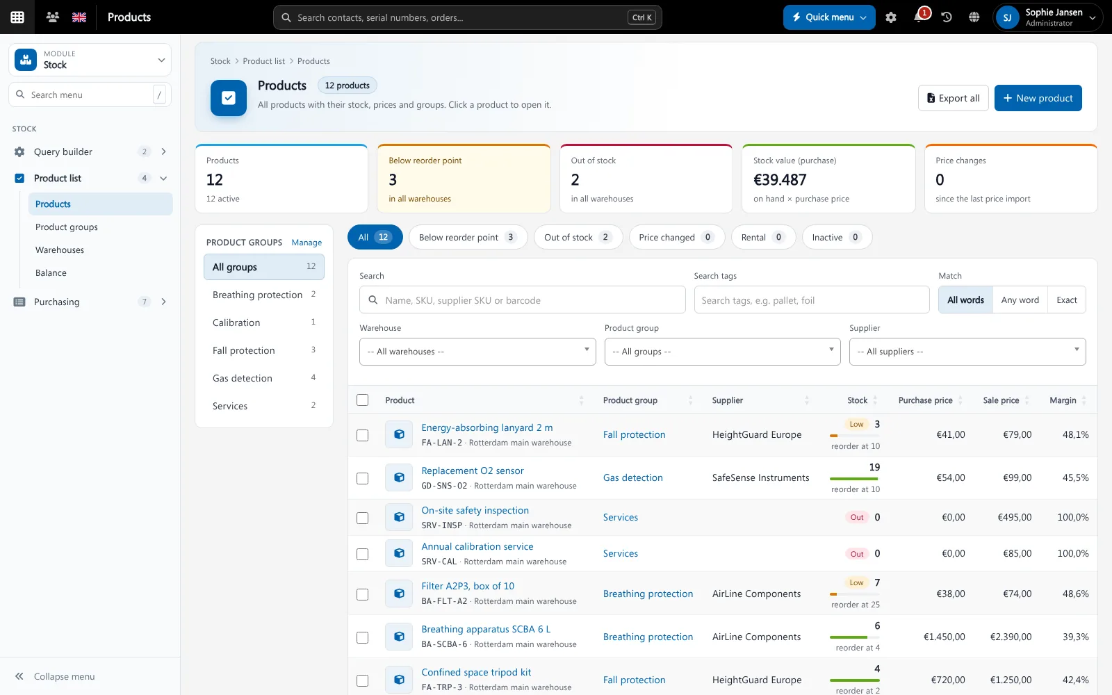The width and height of the screenshot is (1112, 695).
Task: Check the Energy-absorbing lanyard 2 m row
Action: (x=362, y=435)
